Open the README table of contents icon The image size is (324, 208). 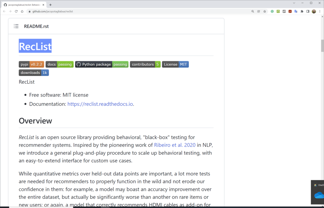click(x=16, y=26)
